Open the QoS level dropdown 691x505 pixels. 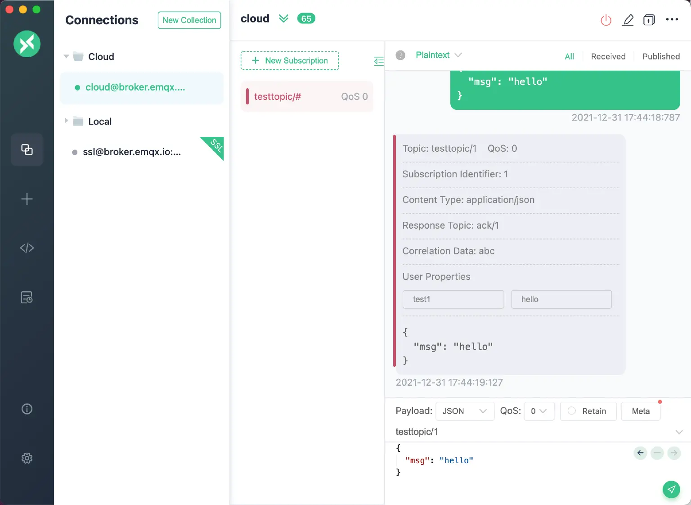click(539, 411)
